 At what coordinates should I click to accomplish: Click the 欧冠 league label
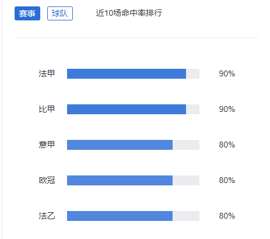47,180
